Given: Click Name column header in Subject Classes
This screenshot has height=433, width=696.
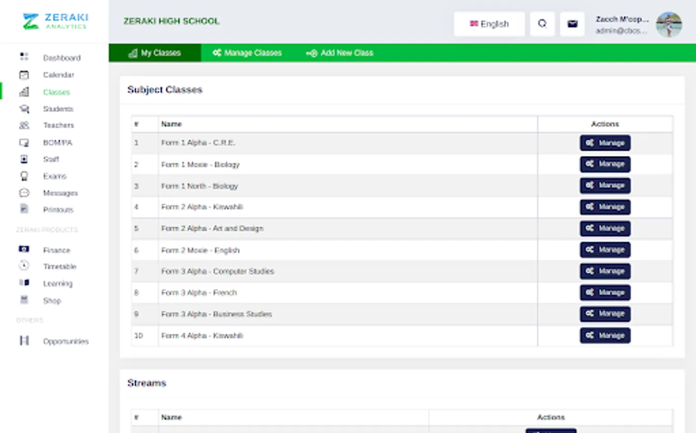Looking at the screenshot, I should click(x=171, y=124).
